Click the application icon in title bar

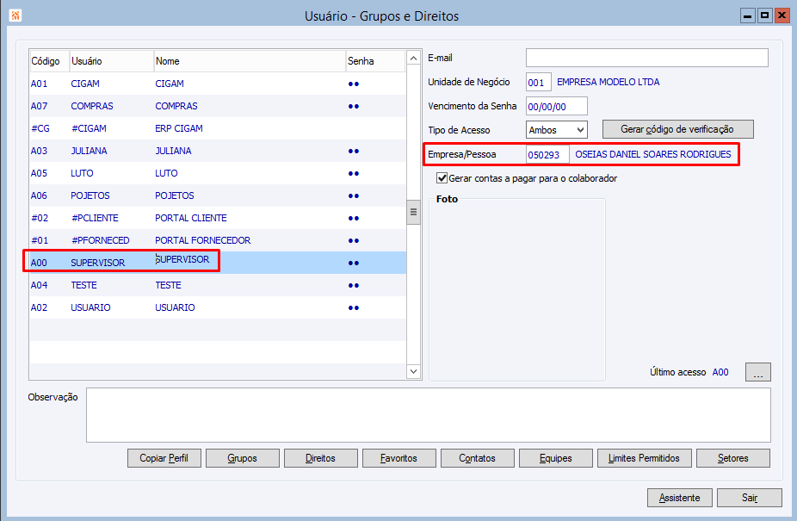click(15, 16)
